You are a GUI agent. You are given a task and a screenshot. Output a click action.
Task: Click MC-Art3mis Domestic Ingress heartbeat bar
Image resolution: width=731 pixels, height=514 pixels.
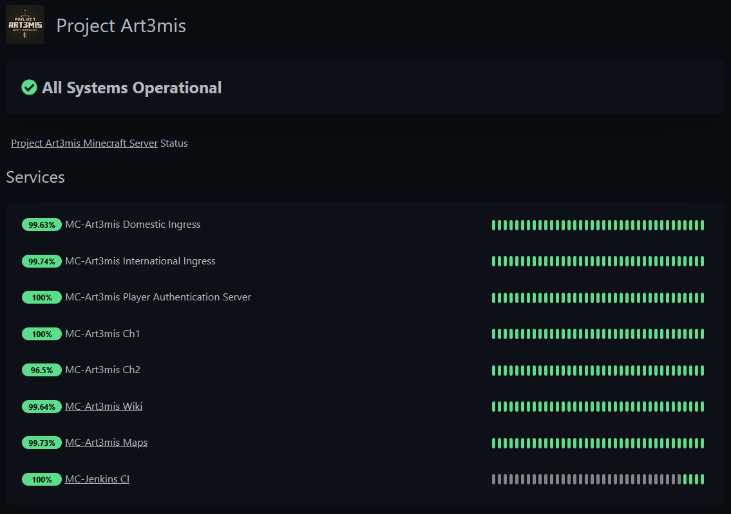pos(598,225)
